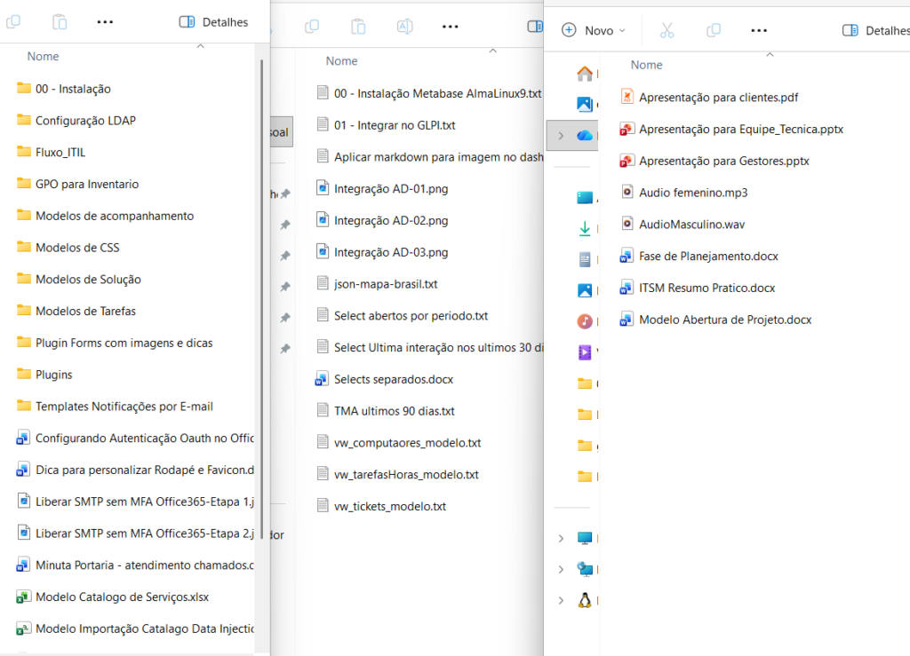The height and width of the screenshot is (656, 910).
Task: Click the Rename icon in the middle window toolbar
Action: click(x=404, y=27)
